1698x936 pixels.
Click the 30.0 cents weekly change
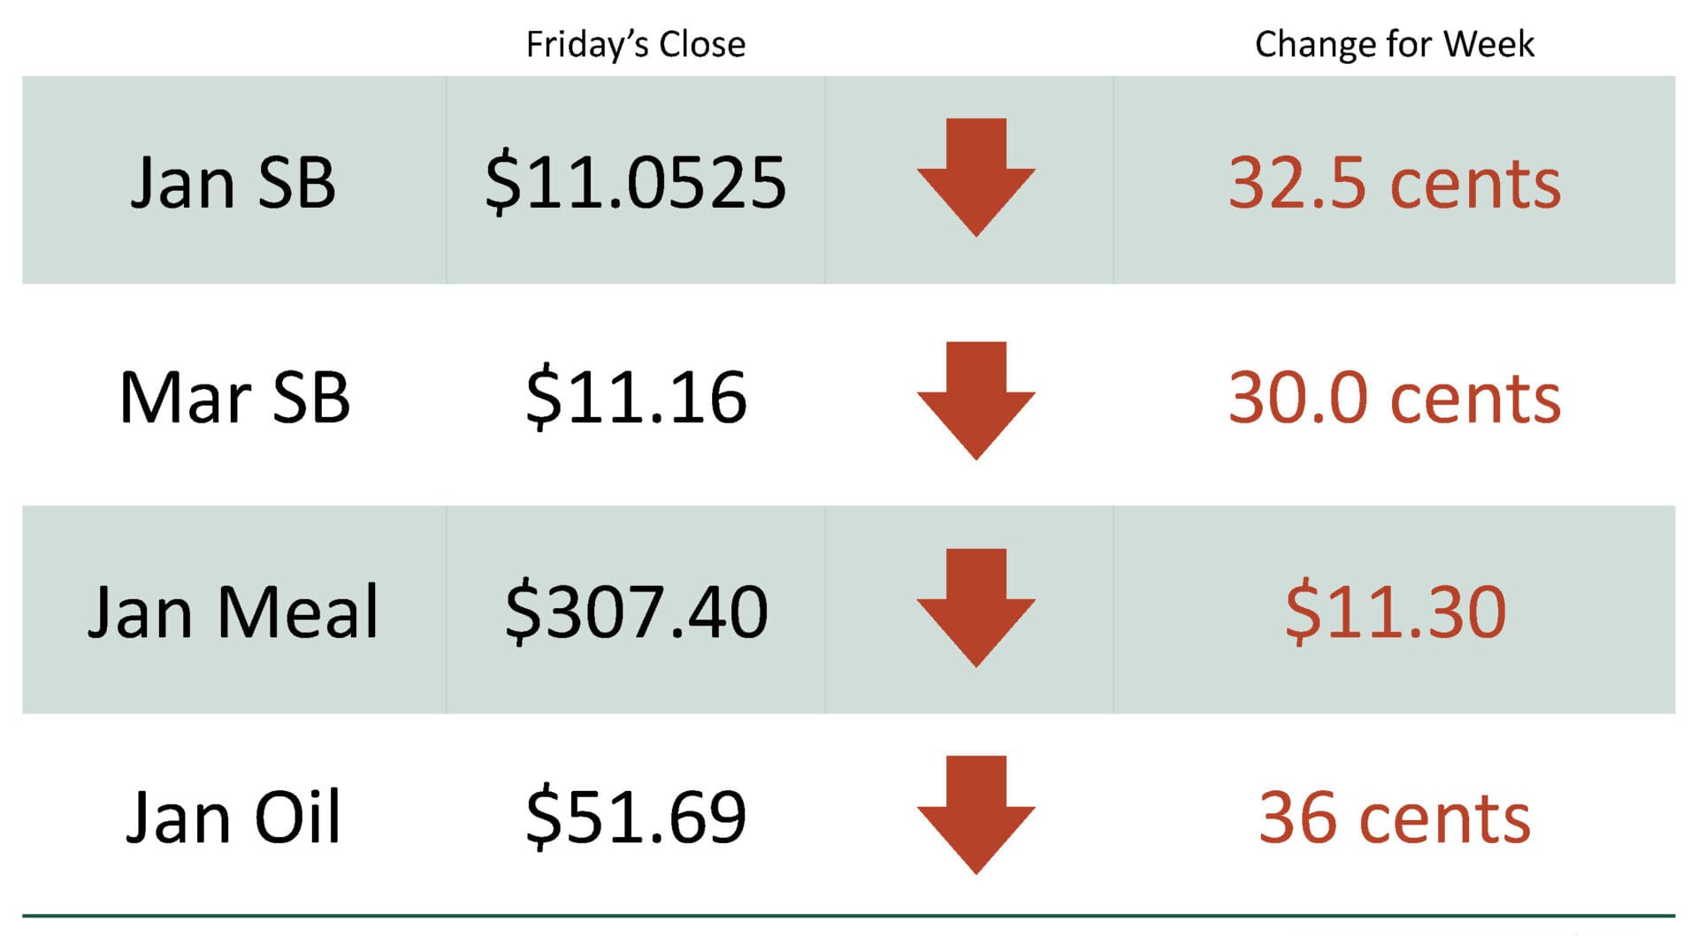(x=1394, y=398)
